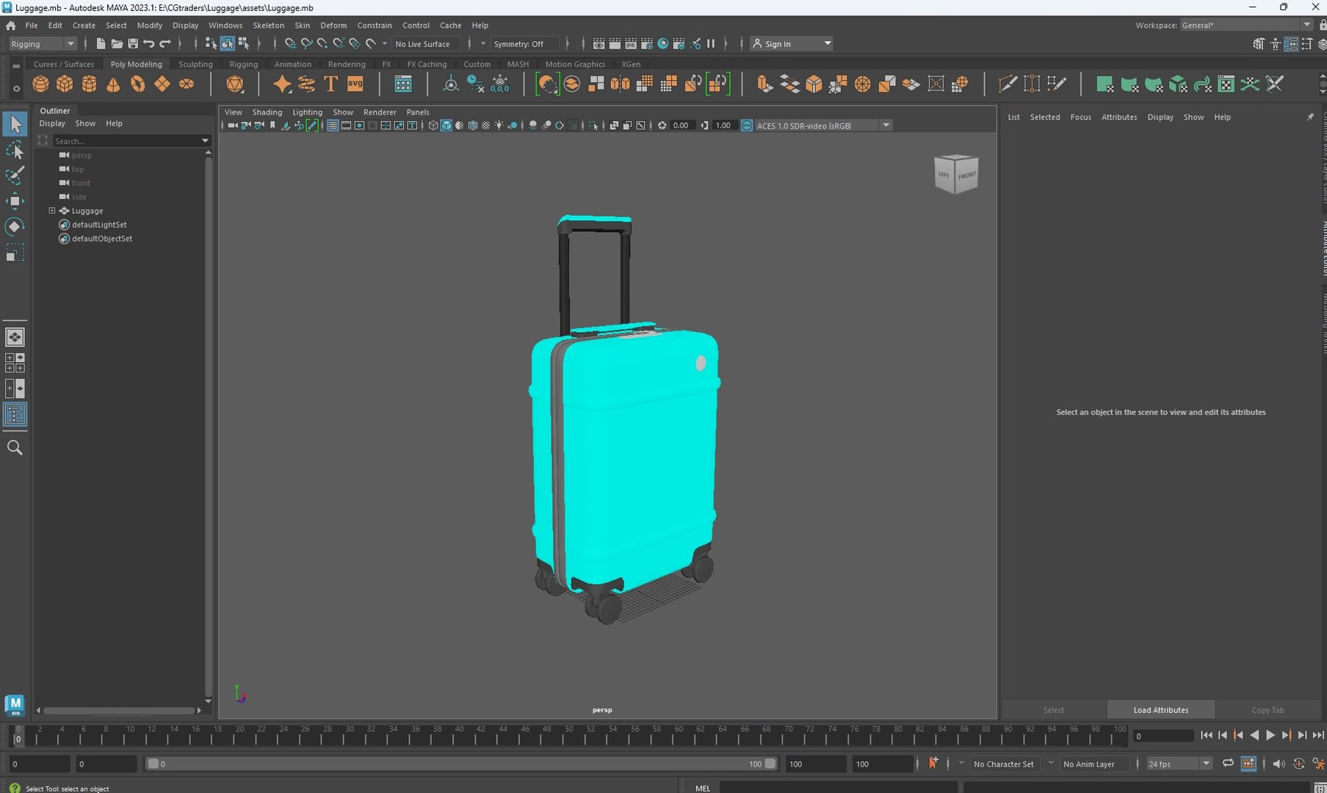This screenshot has width=1327, height=793.
Task: Undo the last action with arrow icon
Action: (x=149, y=44)
